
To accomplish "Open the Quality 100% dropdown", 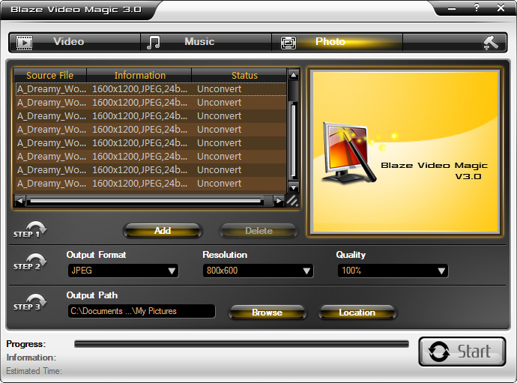I will coord(393,271).
